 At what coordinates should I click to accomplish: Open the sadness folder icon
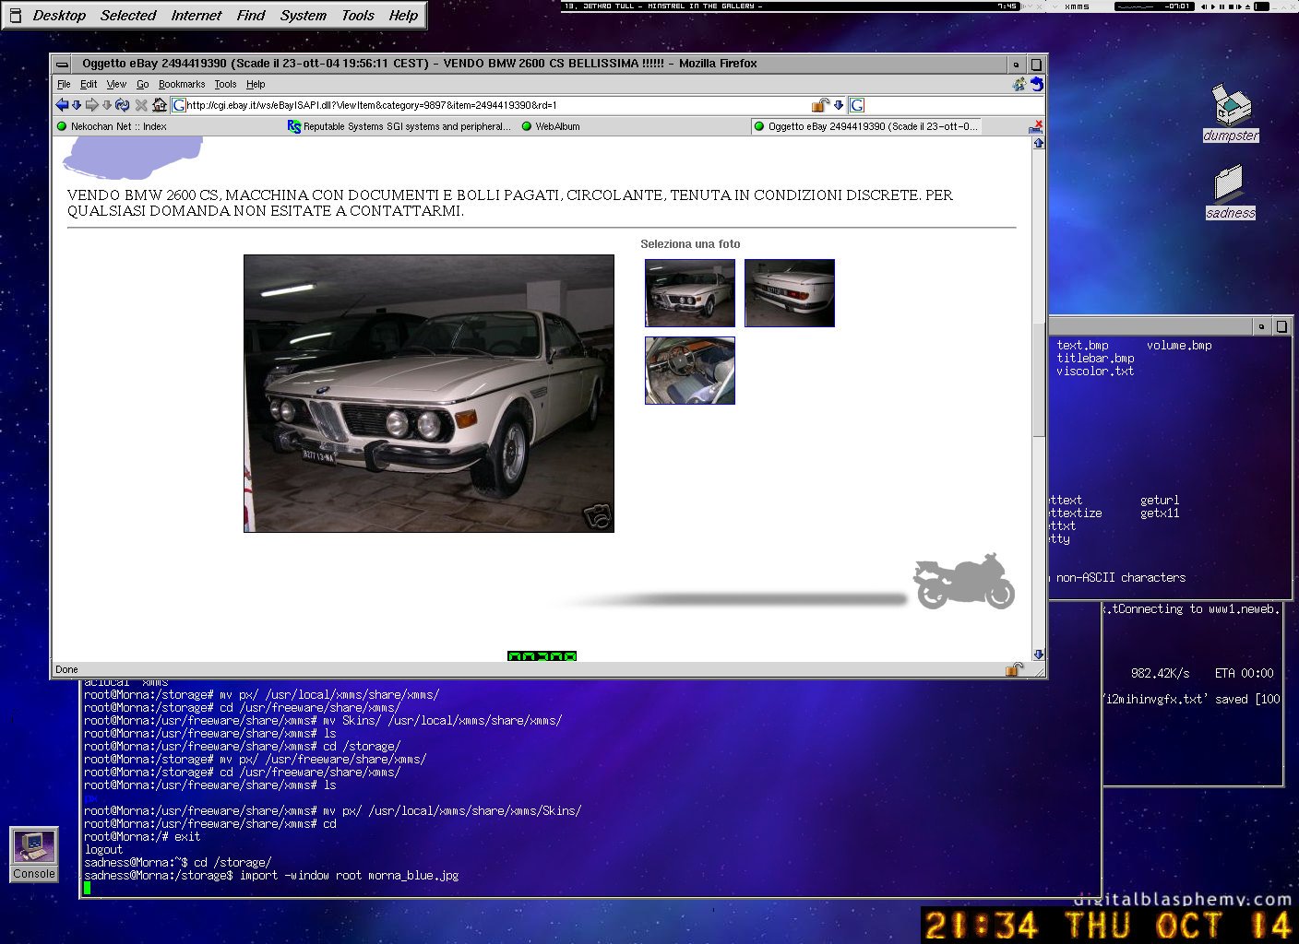1231,193
